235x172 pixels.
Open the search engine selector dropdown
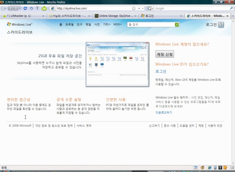pos(150,8)
